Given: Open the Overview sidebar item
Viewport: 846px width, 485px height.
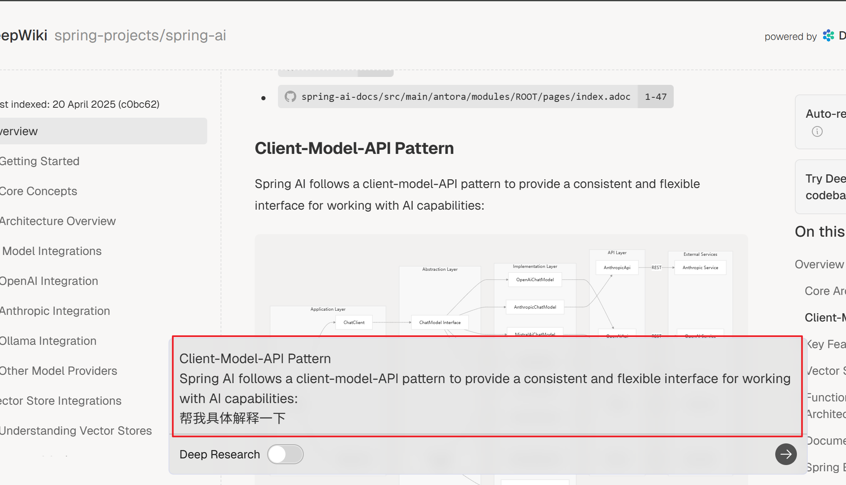Looking at the screenshot, I should [19, 131].
